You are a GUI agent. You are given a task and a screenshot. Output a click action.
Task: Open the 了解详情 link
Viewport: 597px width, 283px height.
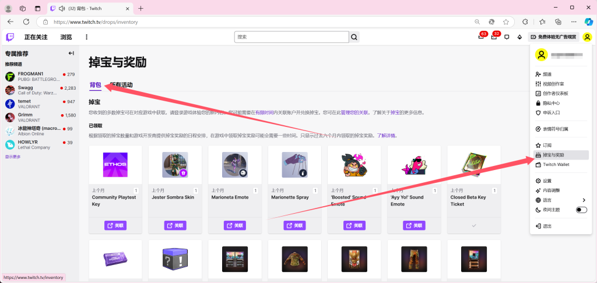pos(387,136)
